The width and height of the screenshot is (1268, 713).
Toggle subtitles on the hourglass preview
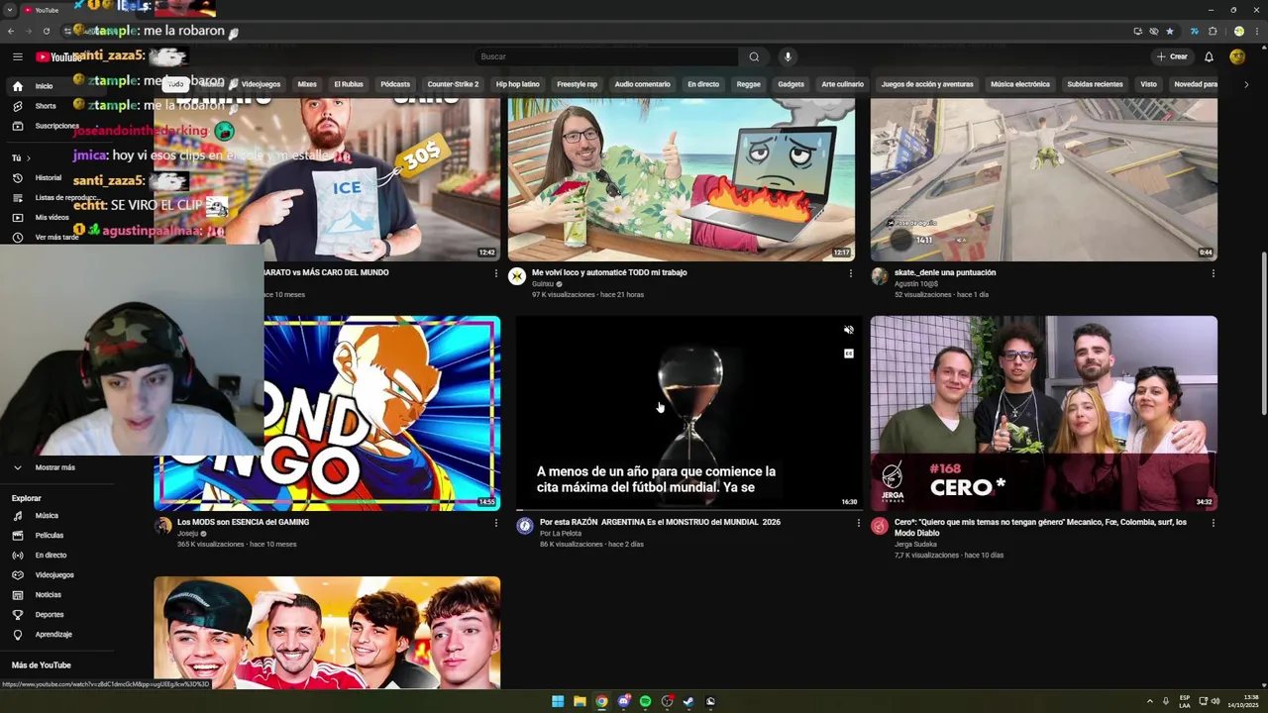pyautogui.click(x=848, y=354)
